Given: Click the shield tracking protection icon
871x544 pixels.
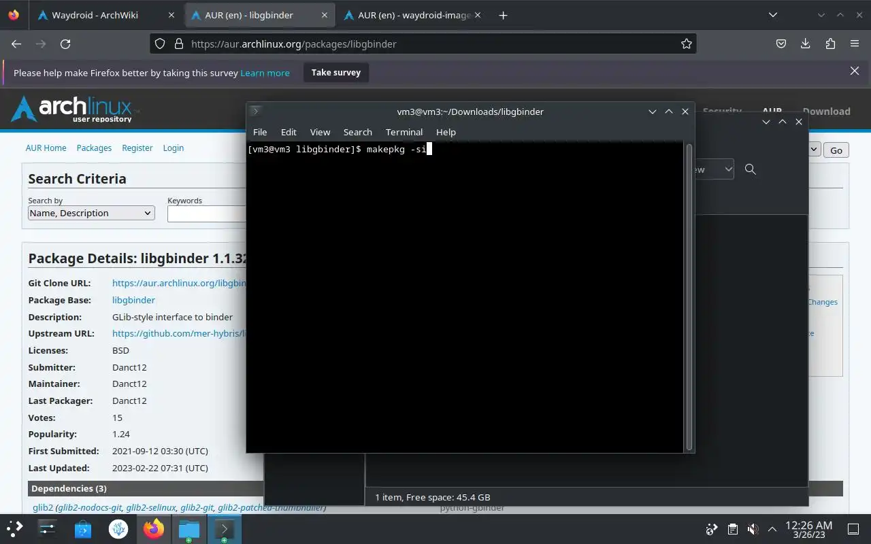Looking at the screenshot, I should pyautogui.click(x=160, y=44).
